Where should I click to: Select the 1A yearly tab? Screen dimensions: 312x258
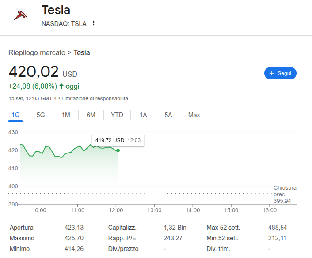pyautogui.click(x=143, y=115)
